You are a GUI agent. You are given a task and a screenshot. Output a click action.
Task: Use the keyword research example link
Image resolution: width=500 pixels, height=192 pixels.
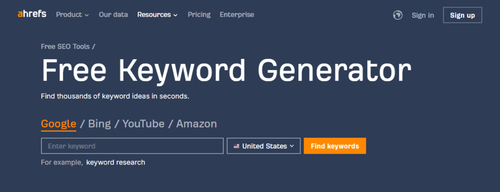[x=116, y=162]
